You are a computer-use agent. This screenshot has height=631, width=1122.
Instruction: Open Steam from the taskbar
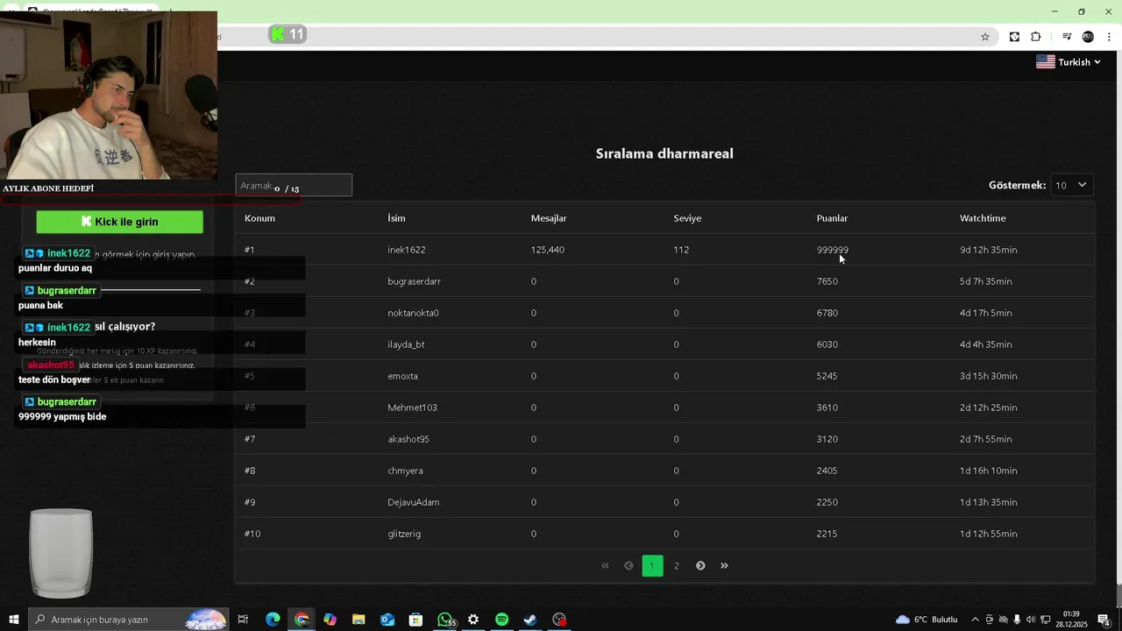click(530, 620)
